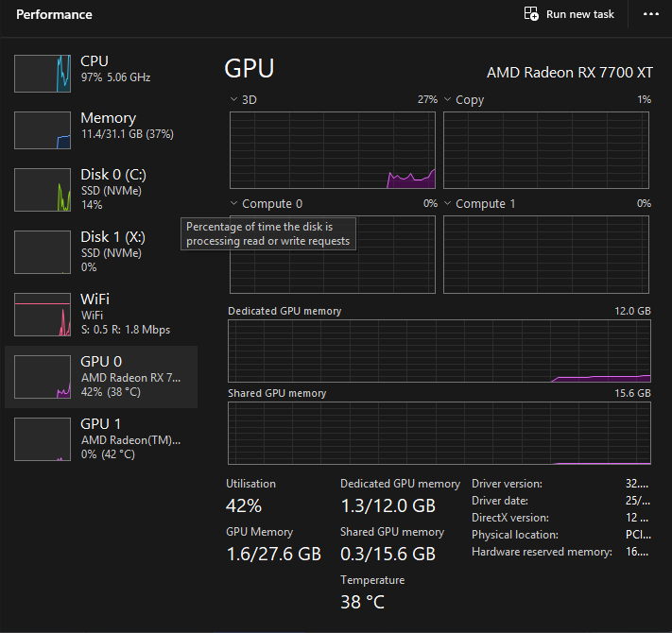This screenshot has width=672, height=633.
Task: Expand the Copy graph dropdown chevron
Action: 448,99
